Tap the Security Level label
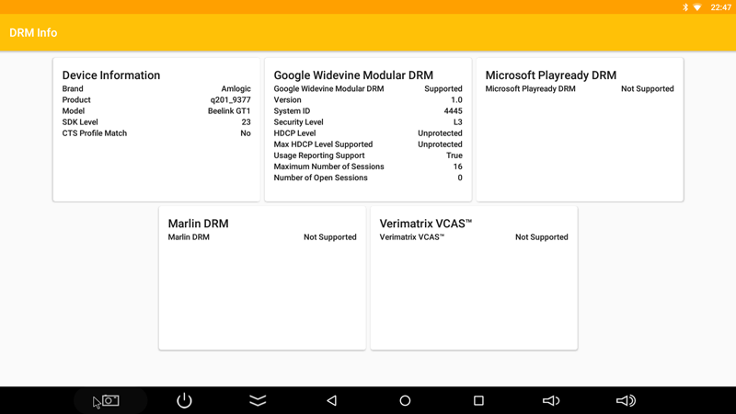This screenshot has width=736, height=414. coord(298,122)
